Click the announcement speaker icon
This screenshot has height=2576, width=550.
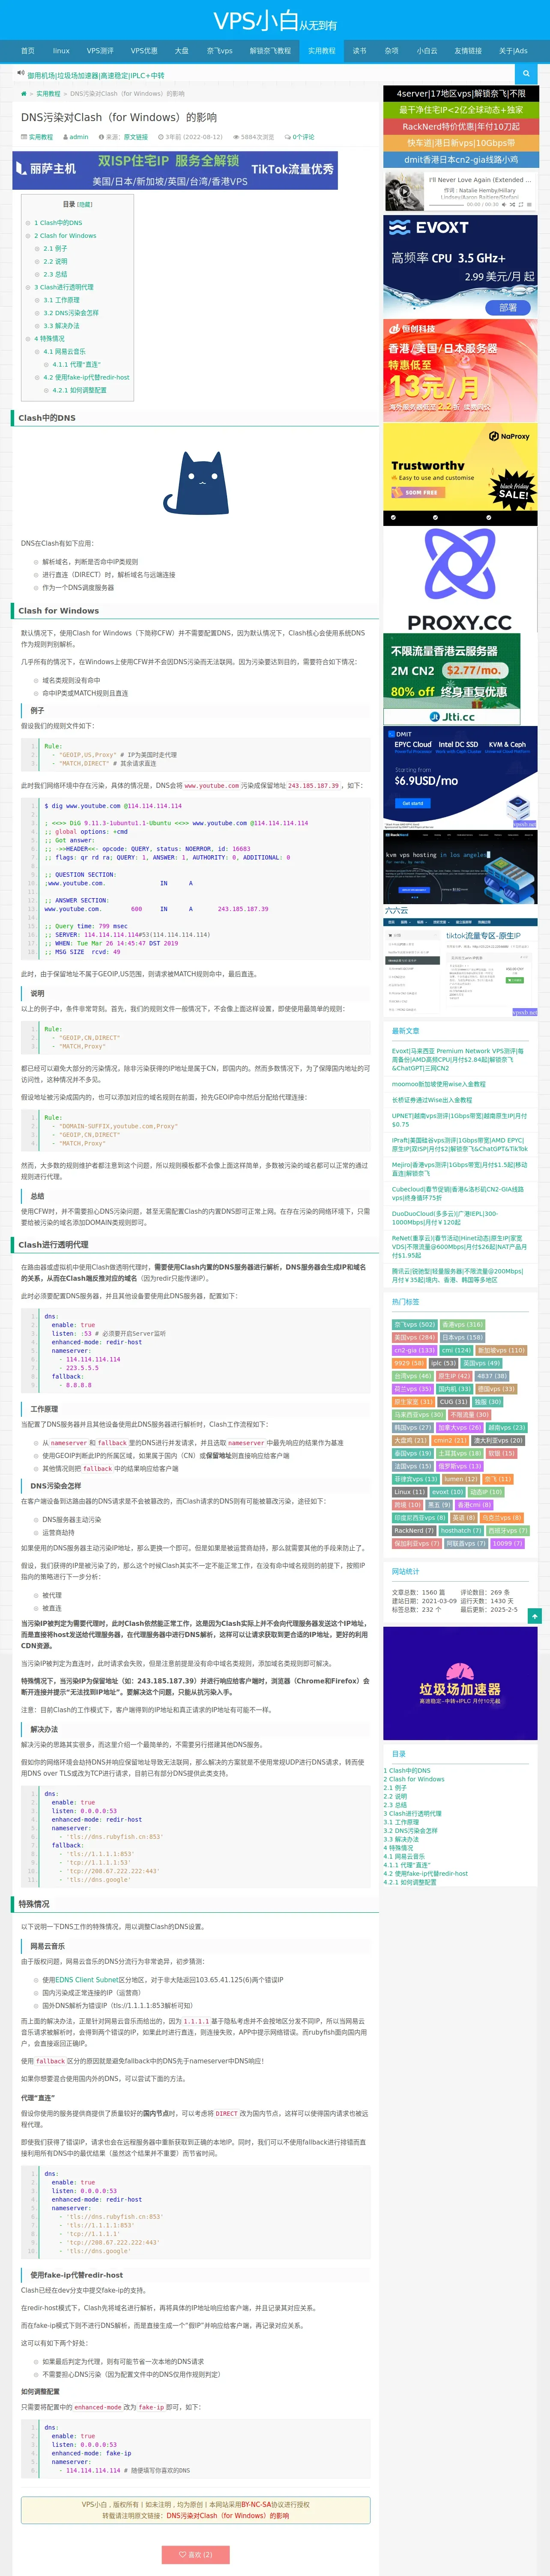pos(20,74)
